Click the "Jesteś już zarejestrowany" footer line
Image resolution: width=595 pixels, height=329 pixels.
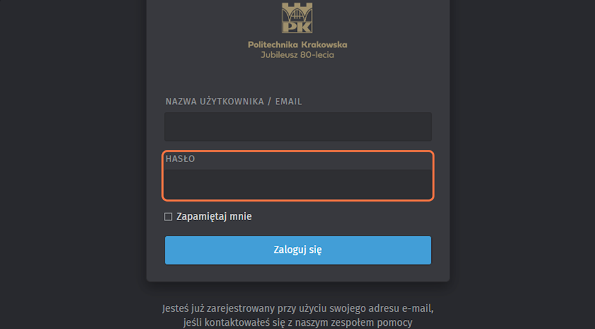(297, 309)
